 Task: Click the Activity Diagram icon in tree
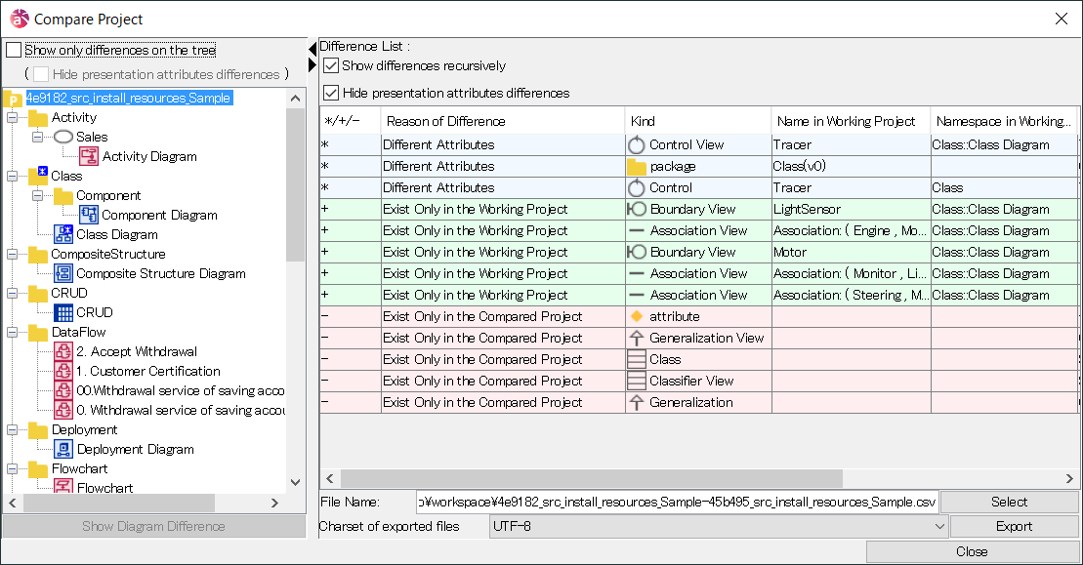89,156
